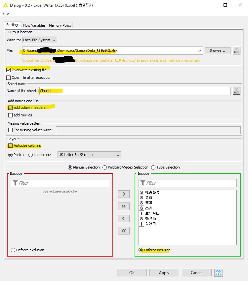This screenshot has width=248, height=281.
Task: Move selected column to Include with single arrow
Action: [124, 194]
